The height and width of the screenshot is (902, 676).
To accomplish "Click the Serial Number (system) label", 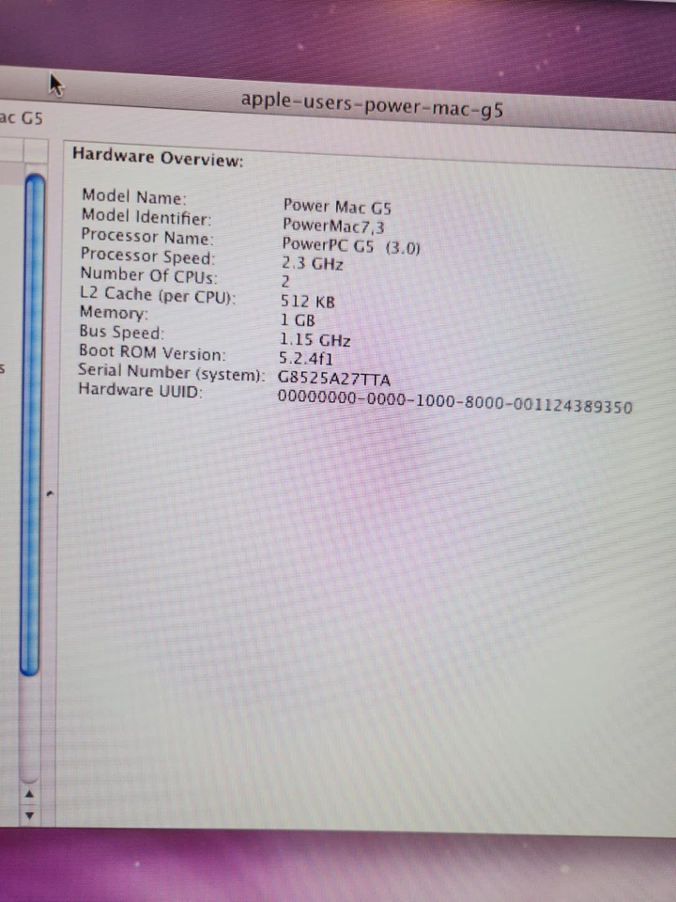I will tap(171, 372).
